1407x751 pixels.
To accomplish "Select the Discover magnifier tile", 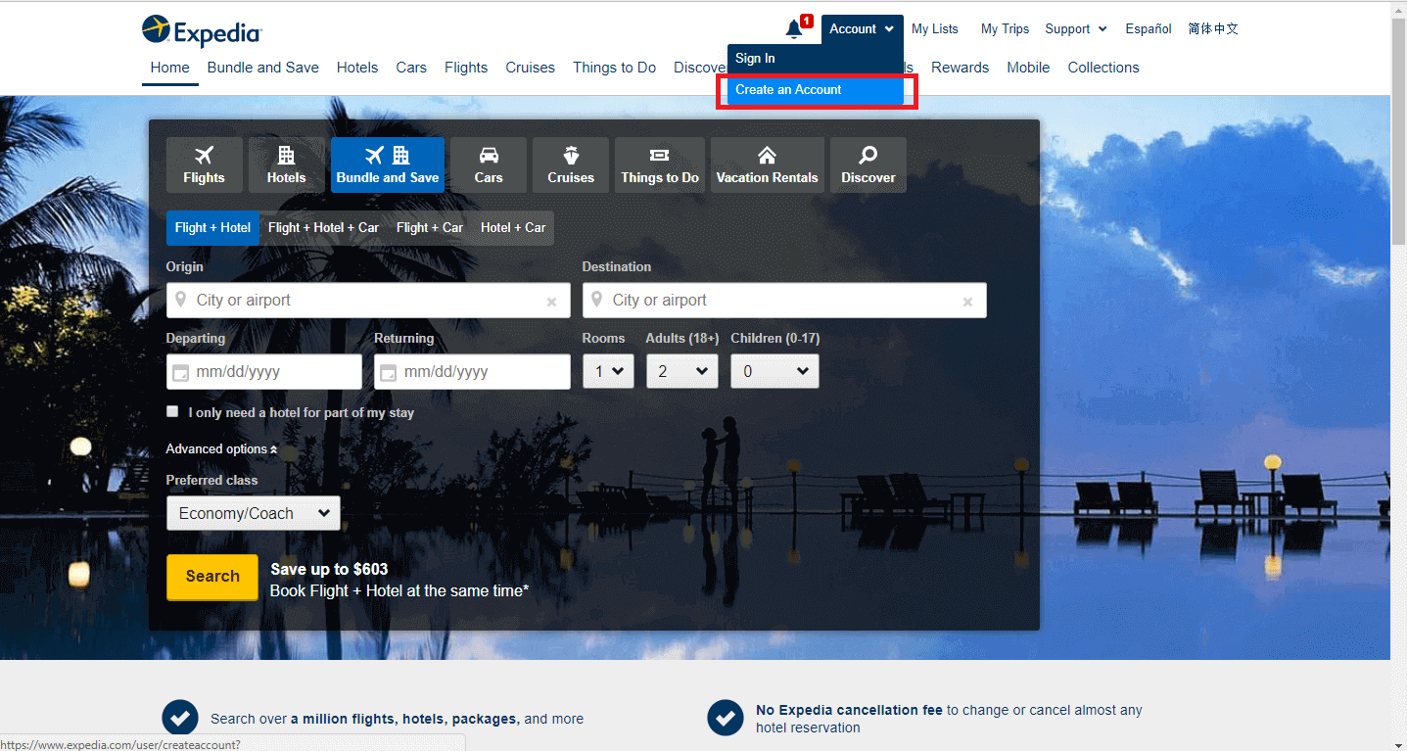I will 868,164.
